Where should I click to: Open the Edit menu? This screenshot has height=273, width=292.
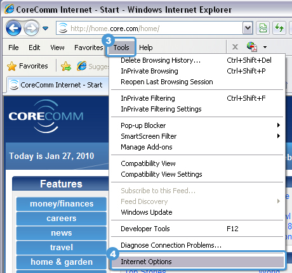(34, 48)
